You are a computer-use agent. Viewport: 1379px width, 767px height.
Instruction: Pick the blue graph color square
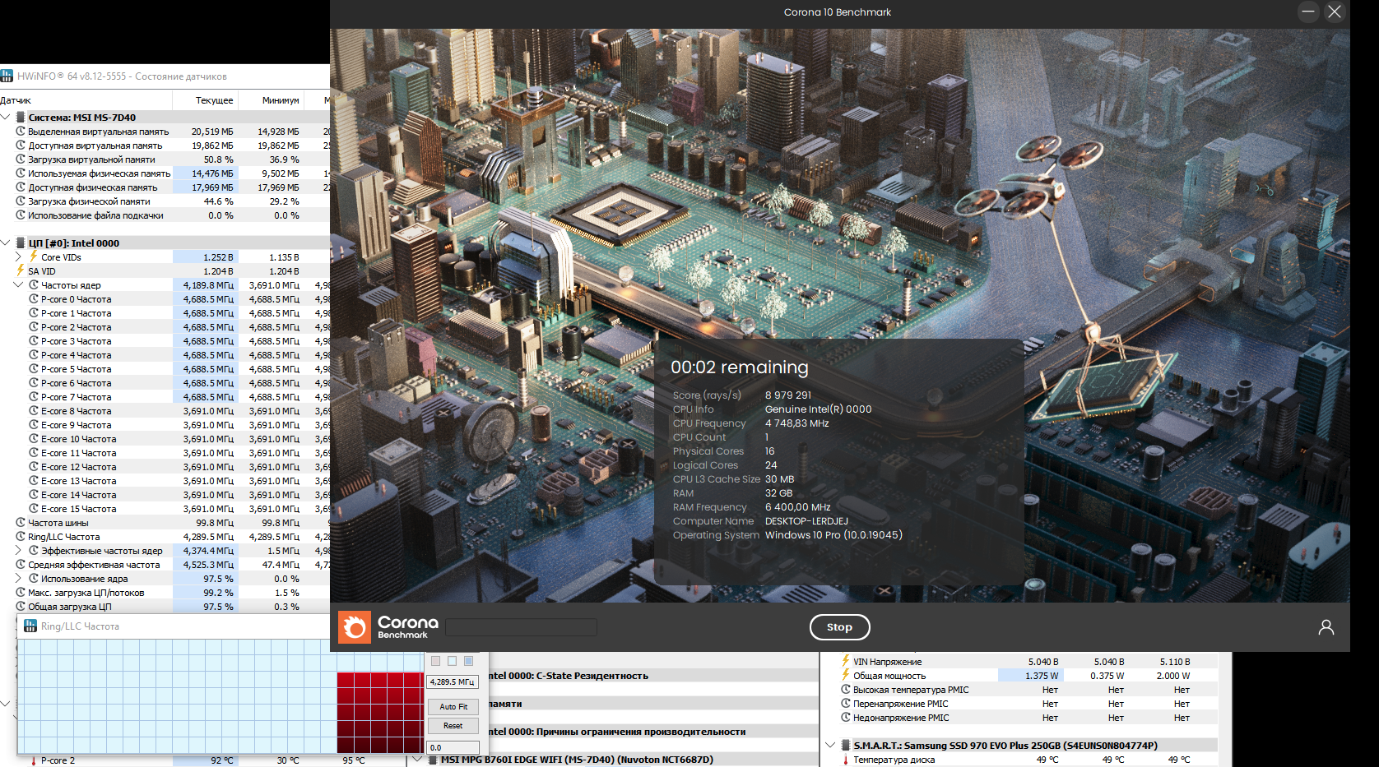(468, 661)
